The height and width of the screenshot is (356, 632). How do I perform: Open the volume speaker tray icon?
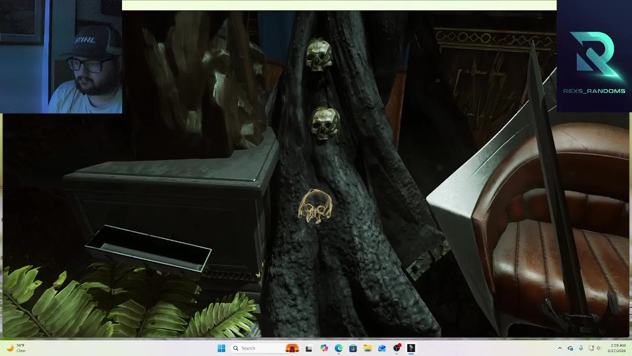click(599, 348)
